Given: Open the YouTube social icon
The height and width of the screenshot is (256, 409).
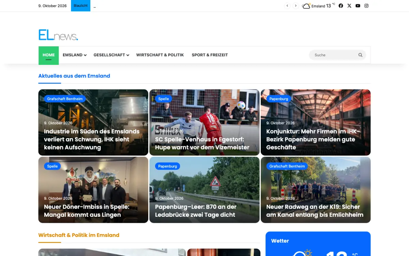Looking at the screenshot, I should tap(358, 6).
